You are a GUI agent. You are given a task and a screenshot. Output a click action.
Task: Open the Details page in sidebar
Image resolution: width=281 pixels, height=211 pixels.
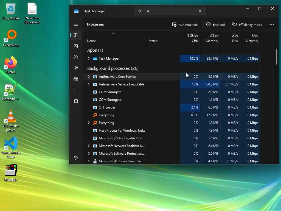pos(76,90)
